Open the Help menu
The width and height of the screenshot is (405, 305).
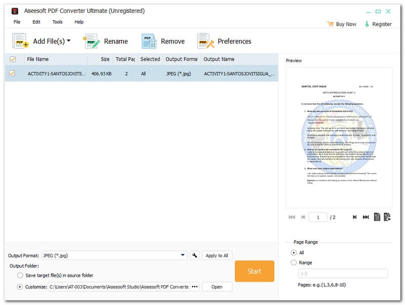coord(79,22)
